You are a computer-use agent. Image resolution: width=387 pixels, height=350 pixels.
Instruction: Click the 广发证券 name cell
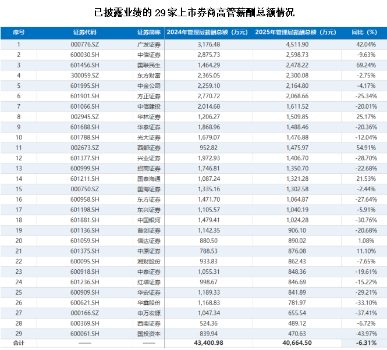coord(149,45)
